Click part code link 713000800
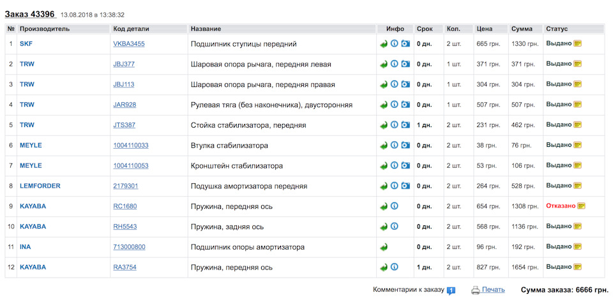The width and height of the screenshot is (613, 302). 129,247
